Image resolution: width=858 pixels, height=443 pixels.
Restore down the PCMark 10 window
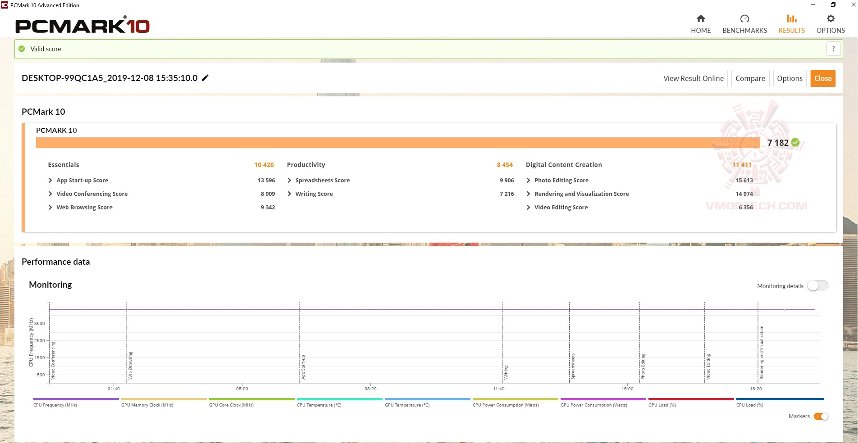833,5
